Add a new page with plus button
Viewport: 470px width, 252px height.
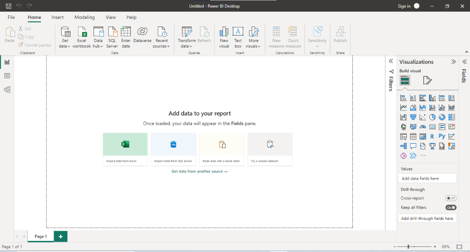[61, 237]
